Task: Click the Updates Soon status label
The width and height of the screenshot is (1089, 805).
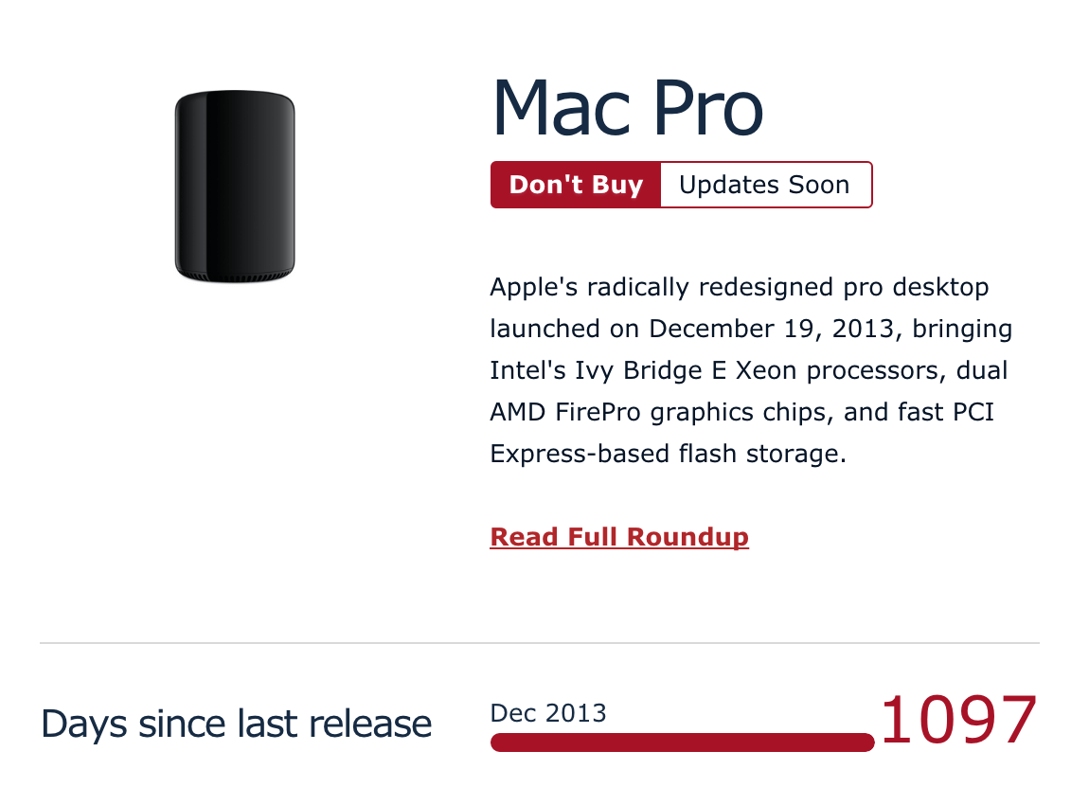Action: [x=764, y=185]
